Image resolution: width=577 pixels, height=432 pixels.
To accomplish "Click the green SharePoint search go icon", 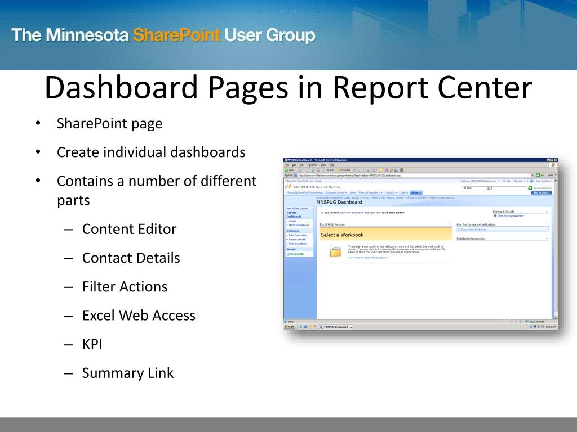I will [530, 188].
